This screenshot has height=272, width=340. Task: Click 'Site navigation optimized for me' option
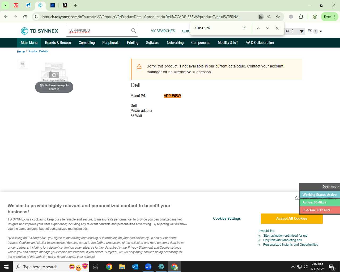pos(285,236)
